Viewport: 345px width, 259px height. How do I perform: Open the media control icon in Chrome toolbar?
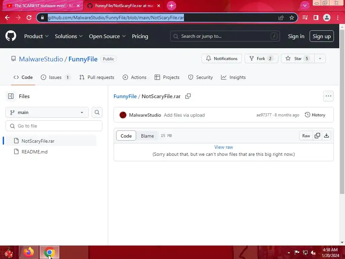pos(305,18)
